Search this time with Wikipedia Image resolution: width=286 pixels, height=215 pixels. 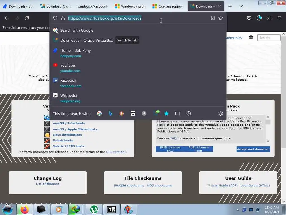[x=133, y=114]
